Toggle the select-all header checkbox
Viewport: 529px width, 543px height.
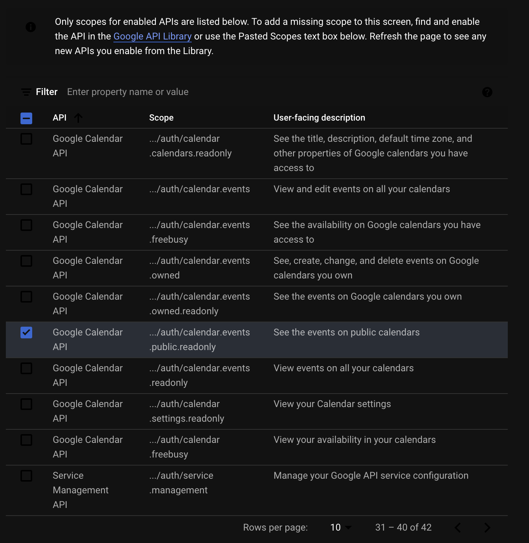click(x=26, y=118)
